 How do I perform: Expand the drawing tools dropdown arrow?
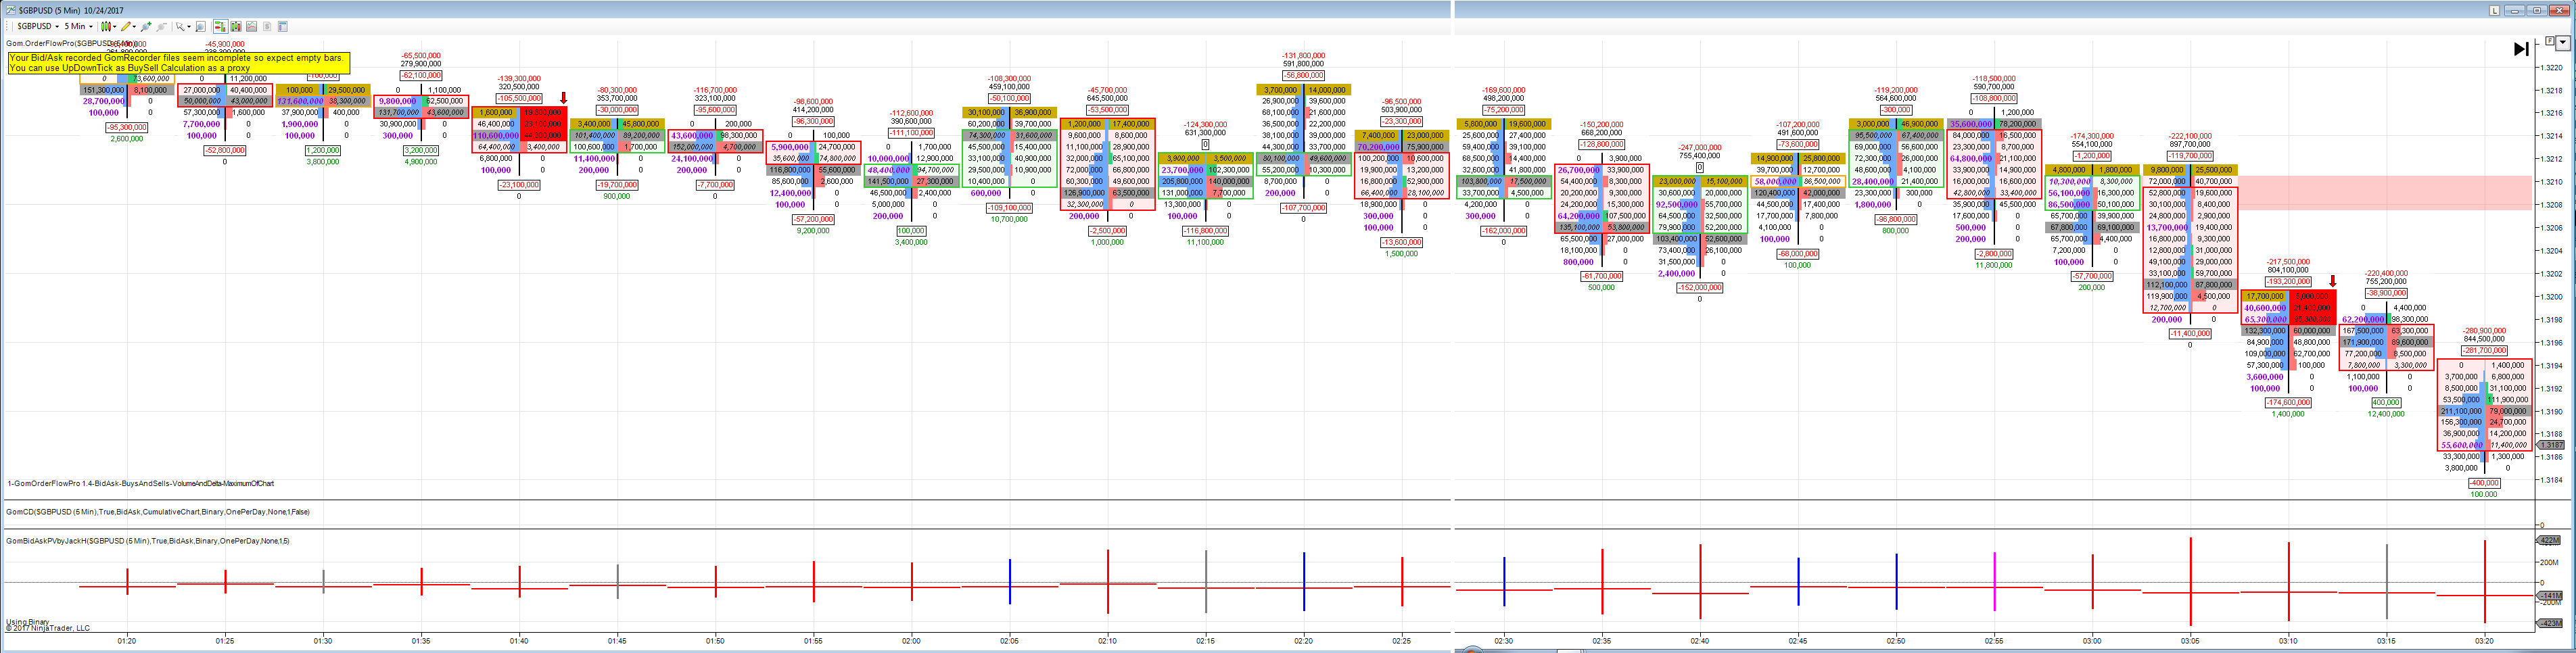[x=134, y=26]
